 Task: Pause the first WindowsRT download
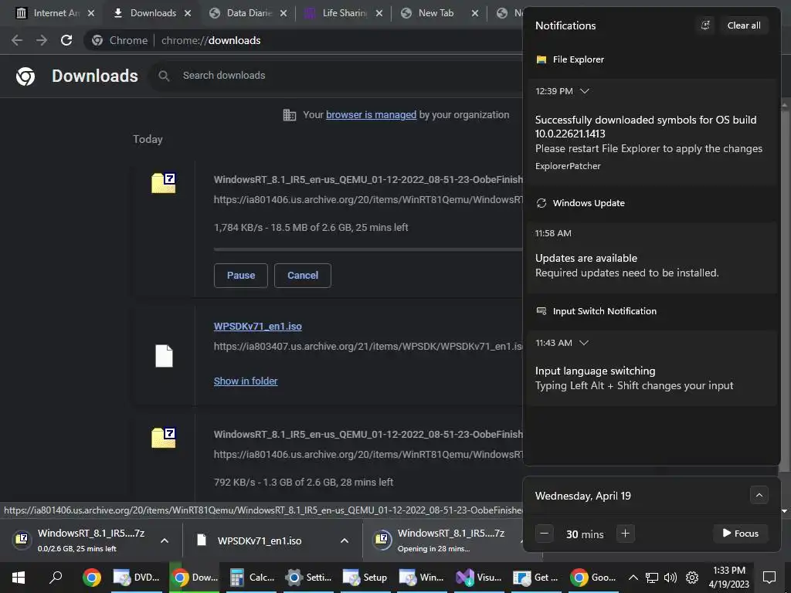241,276
